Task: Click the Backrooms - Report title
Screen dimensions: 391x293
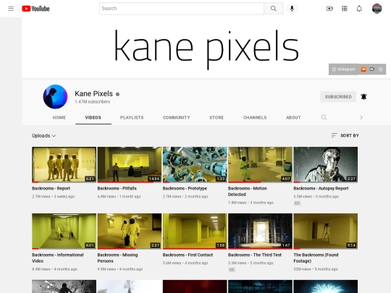Action: click(x=51, y=188)
